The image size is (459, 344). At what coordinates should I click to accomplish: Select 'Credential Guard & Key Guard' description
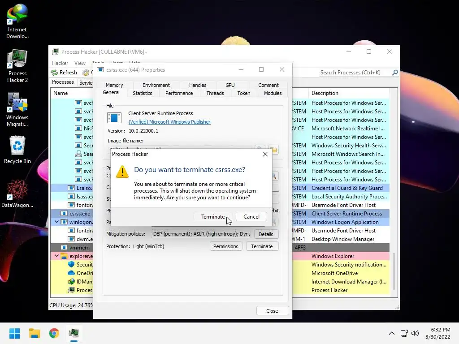pyautogui.click(x=347, y=188)
